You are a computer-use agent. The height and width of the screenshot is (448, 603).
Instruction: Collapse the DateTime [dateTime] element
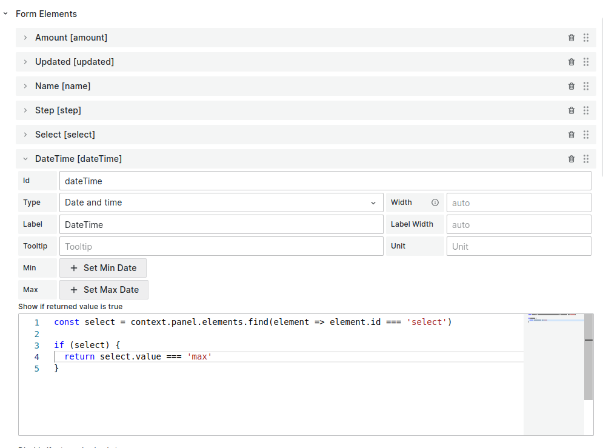click(25, 158)
